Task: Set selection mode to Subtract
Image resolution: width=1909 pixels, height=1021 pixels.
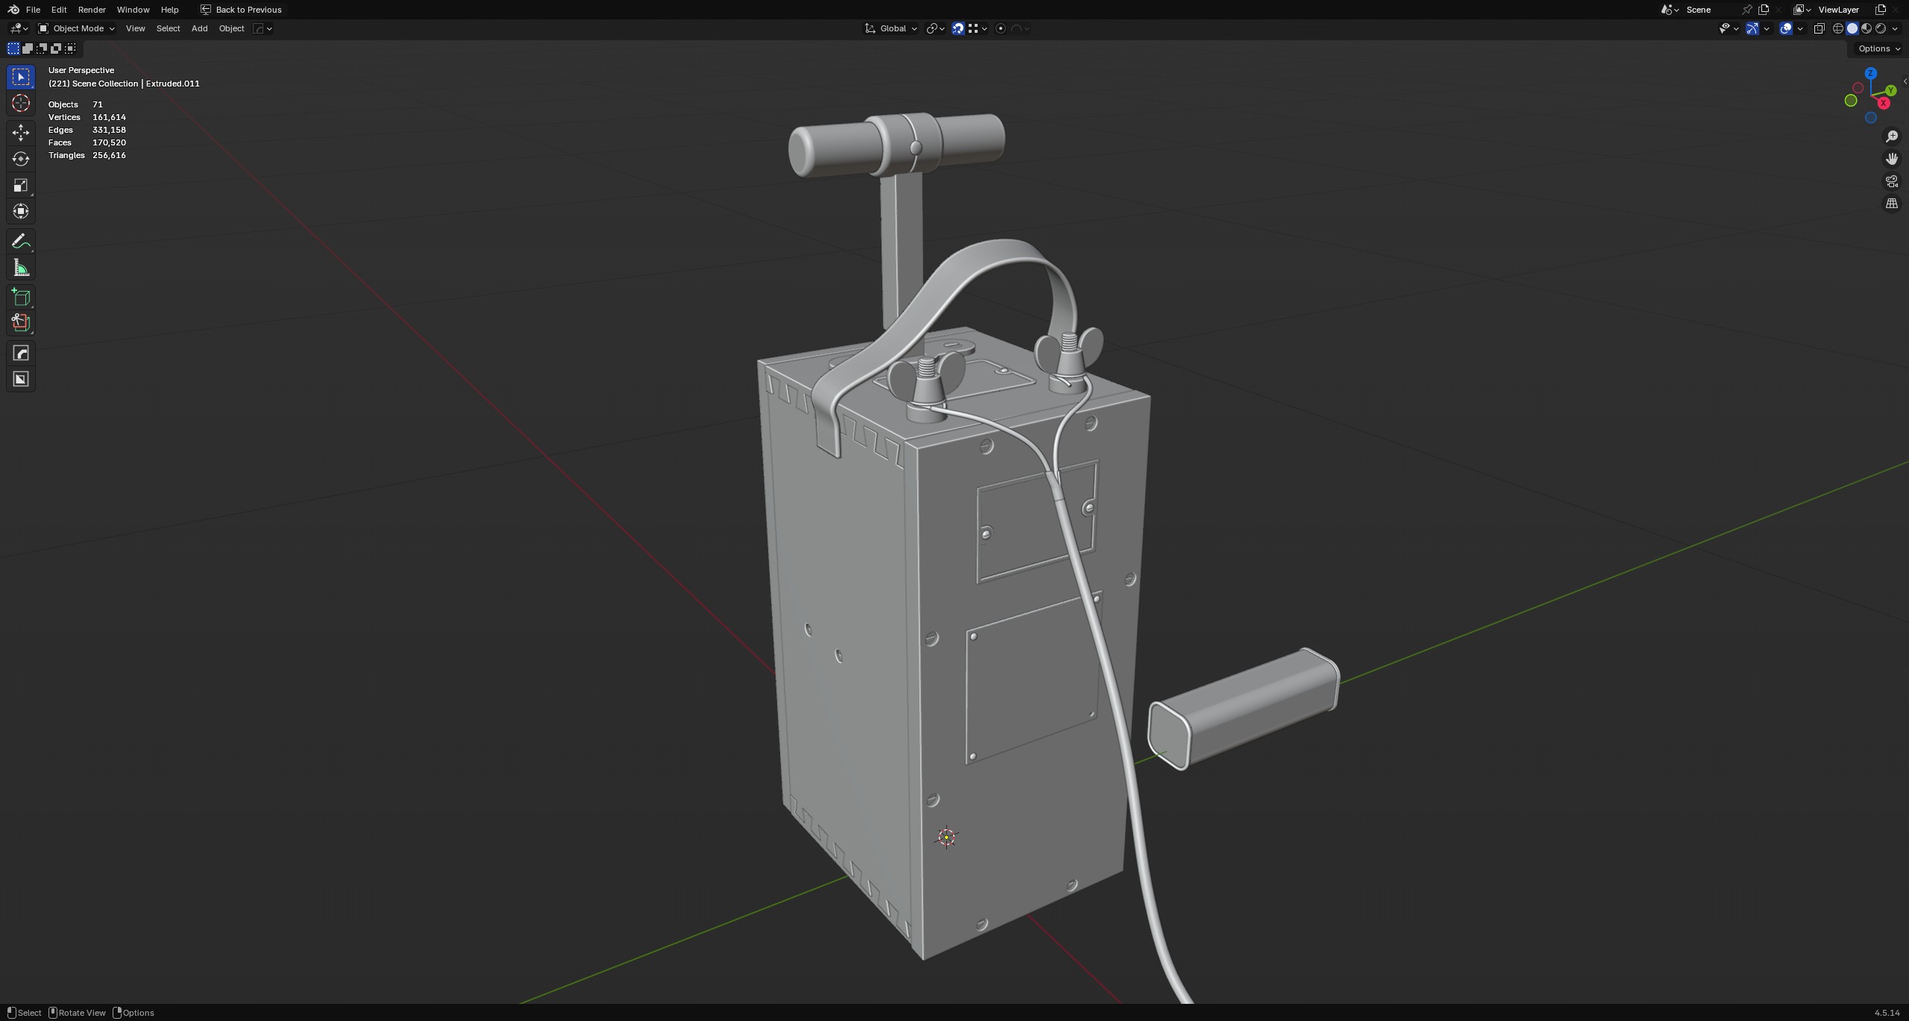Action: point(42,48)
